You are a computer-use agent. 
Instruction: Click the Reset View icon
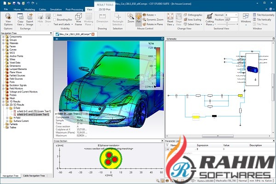click(x=170, y=19)
